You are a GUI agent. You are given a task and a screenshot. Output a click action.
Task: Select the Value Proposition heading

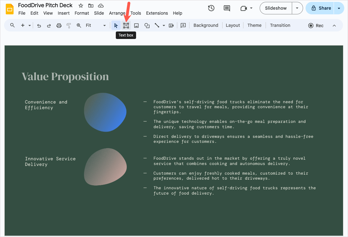(x=65, y=76)
